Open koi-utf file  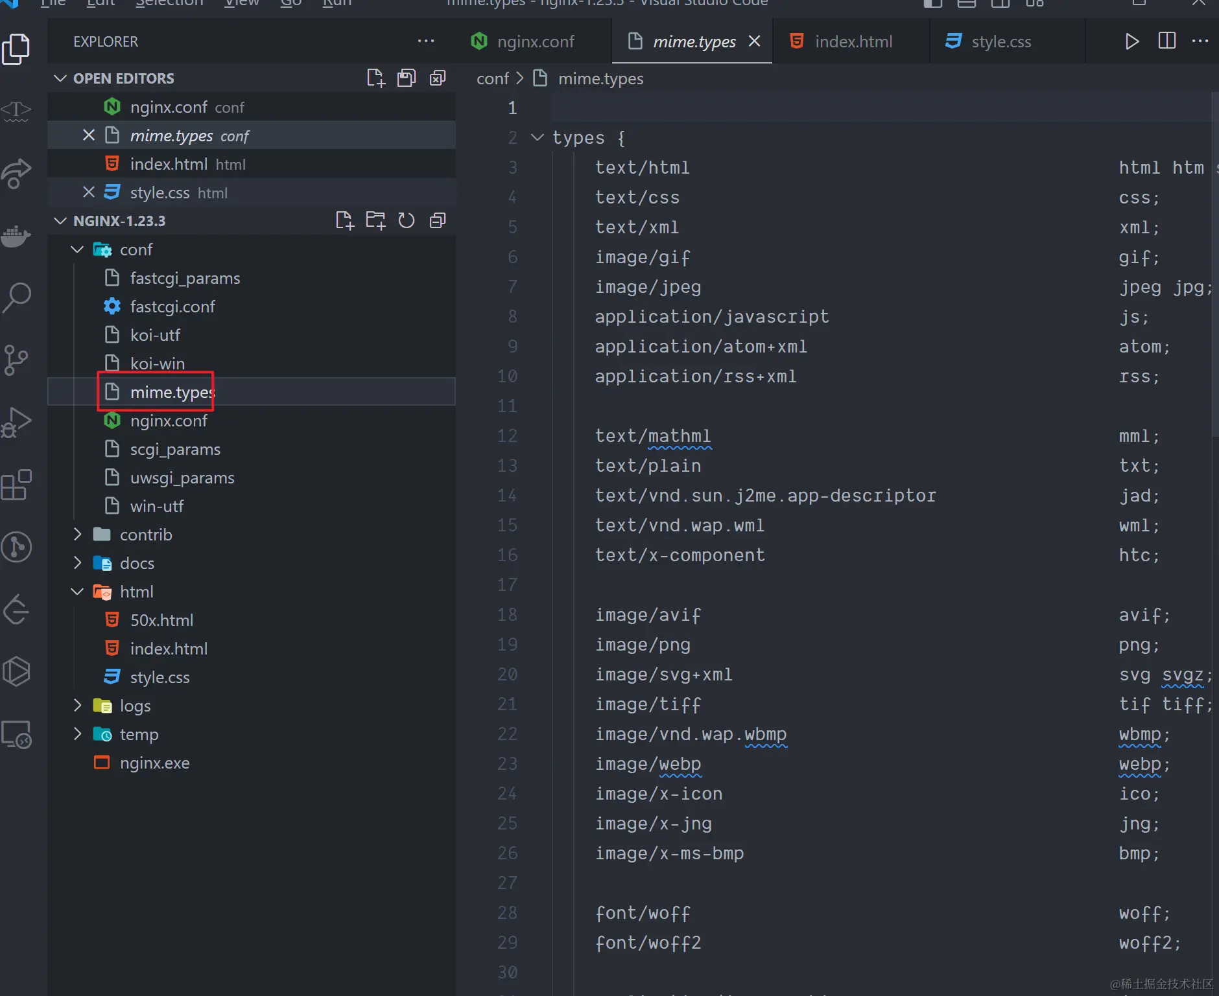pyautogui.click(x=252, y=334)
